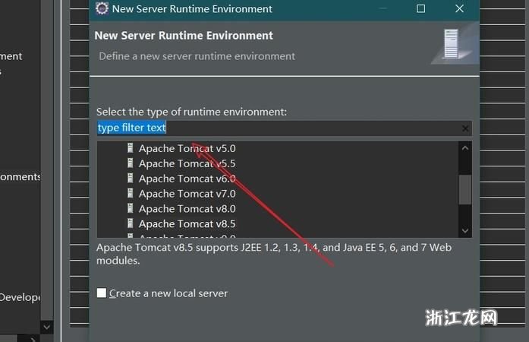
Task: Click server icon next to Apache Tomcat v6.0
Action: (x=131, y=178)
